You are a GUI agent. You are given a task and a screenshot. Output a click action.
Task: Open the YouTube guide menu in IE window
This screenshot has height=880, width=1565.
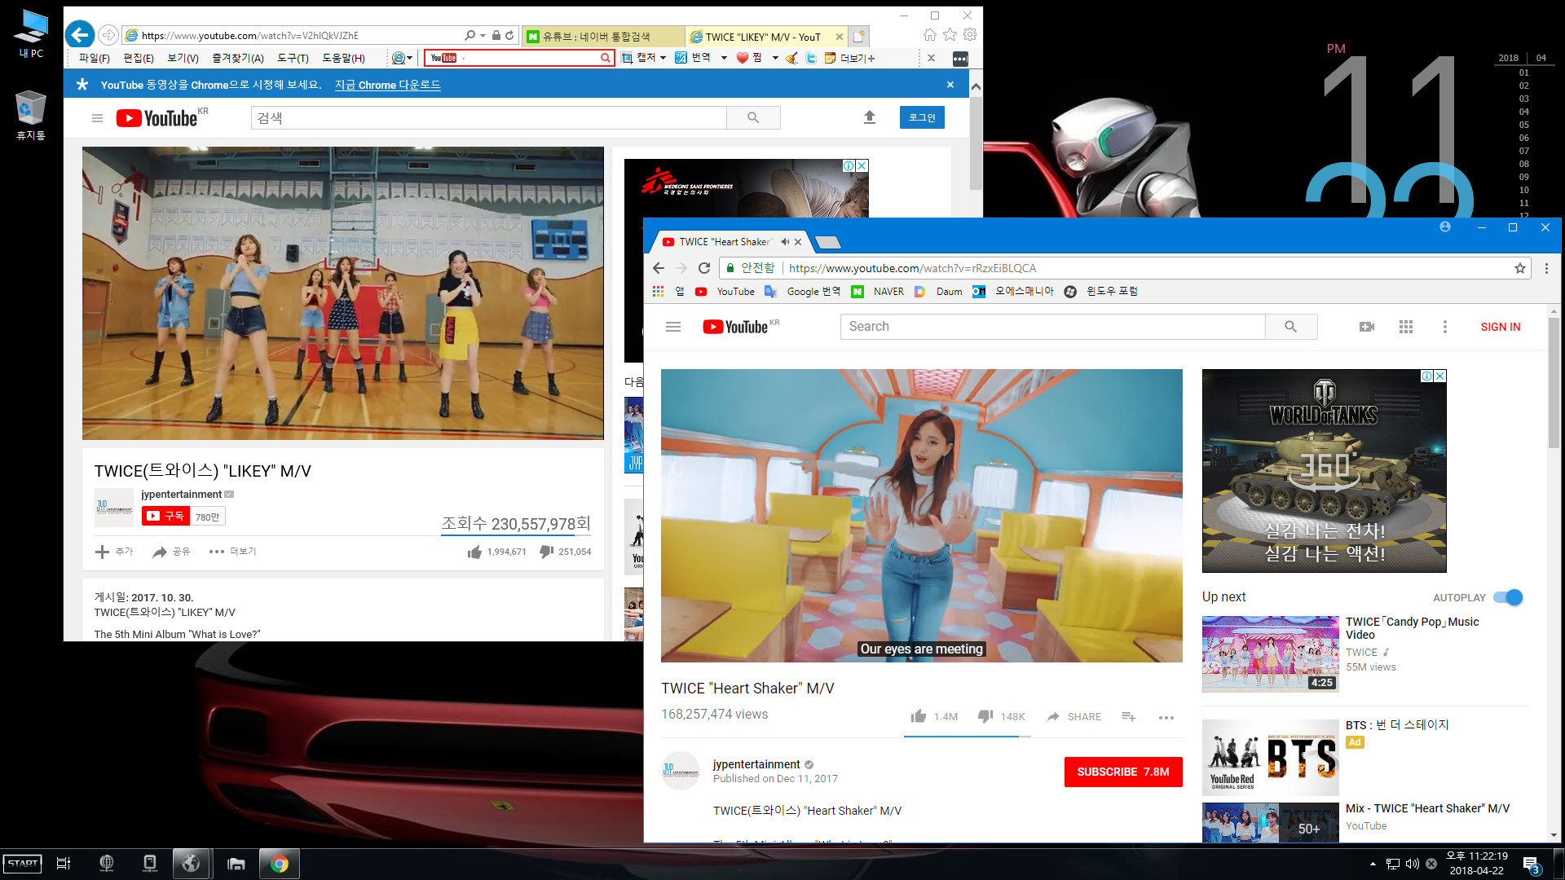point(97,118)
